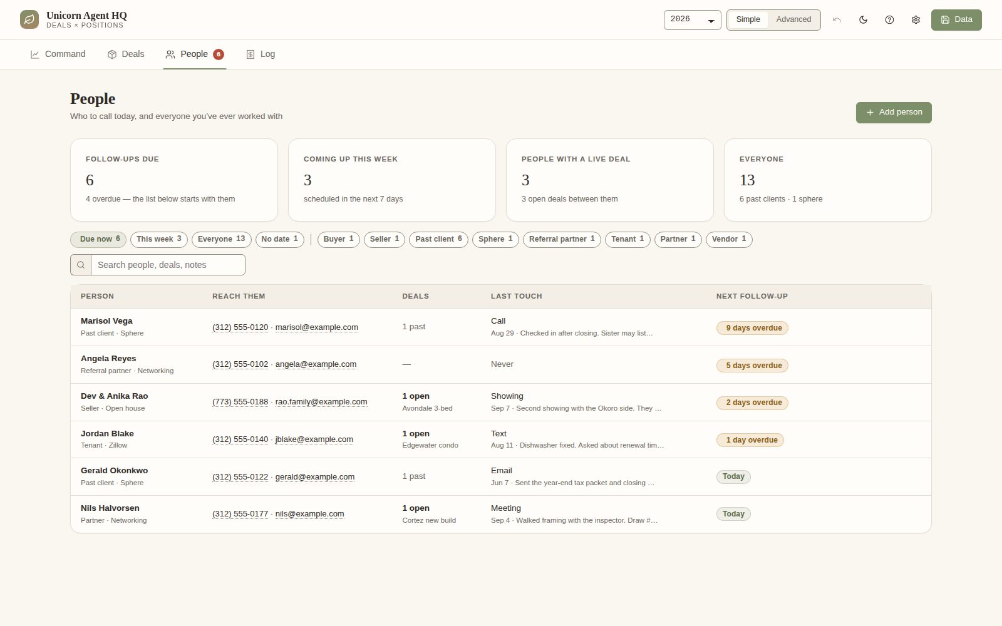
Task: Select the Everyone 13 filter chip
Action: pyautogui.click(x=222, y=239)
